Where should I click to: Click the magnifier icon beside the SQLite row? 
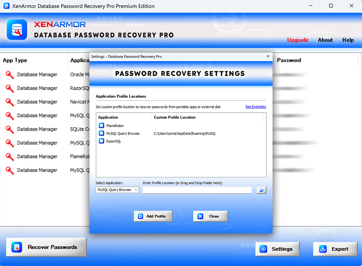pyautogui.click(x=10, y=129)
